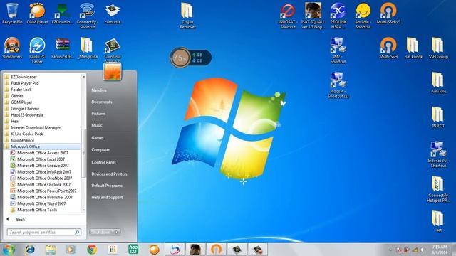This screenshot has width=456, height=256.
Task: Expand the Folder Lock program group
Action: [42, 90]
